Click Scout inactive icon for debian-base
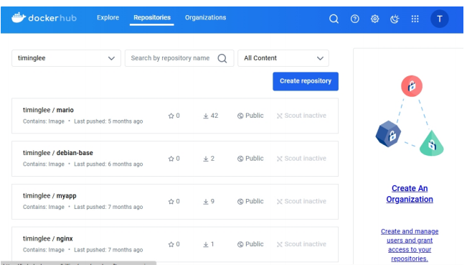The height and width of the screenshot is (265, 467). 279,159
